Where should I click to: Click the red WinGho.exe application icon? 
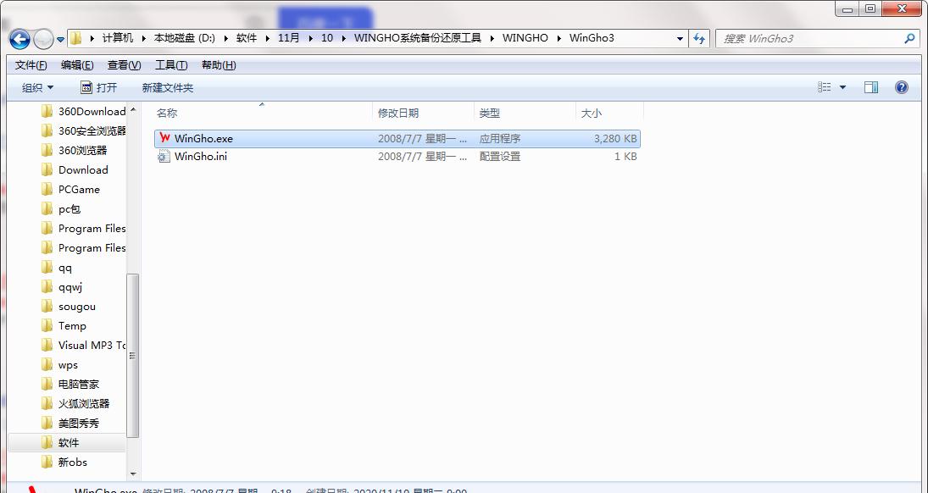(x=164, y=138)
